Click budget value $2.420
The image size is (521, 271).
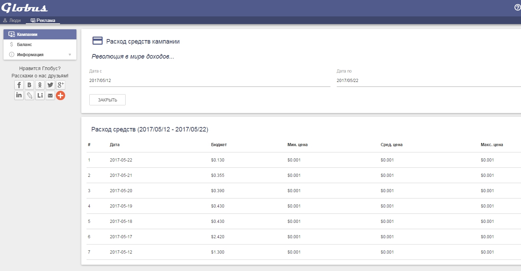(x=218, y=237)
